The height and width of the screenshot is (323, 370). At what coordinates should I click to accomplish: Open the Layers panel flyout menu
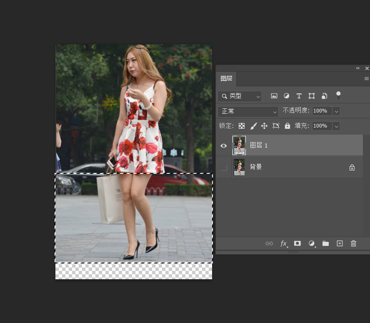[x=366, y=78]
